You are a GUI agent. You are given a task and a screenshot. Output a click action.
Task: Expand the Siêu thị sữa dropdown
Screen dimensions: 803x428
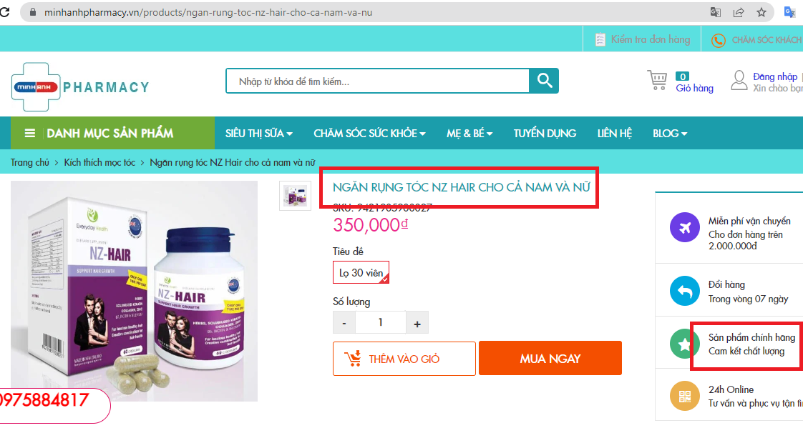(x=259, y=133)
